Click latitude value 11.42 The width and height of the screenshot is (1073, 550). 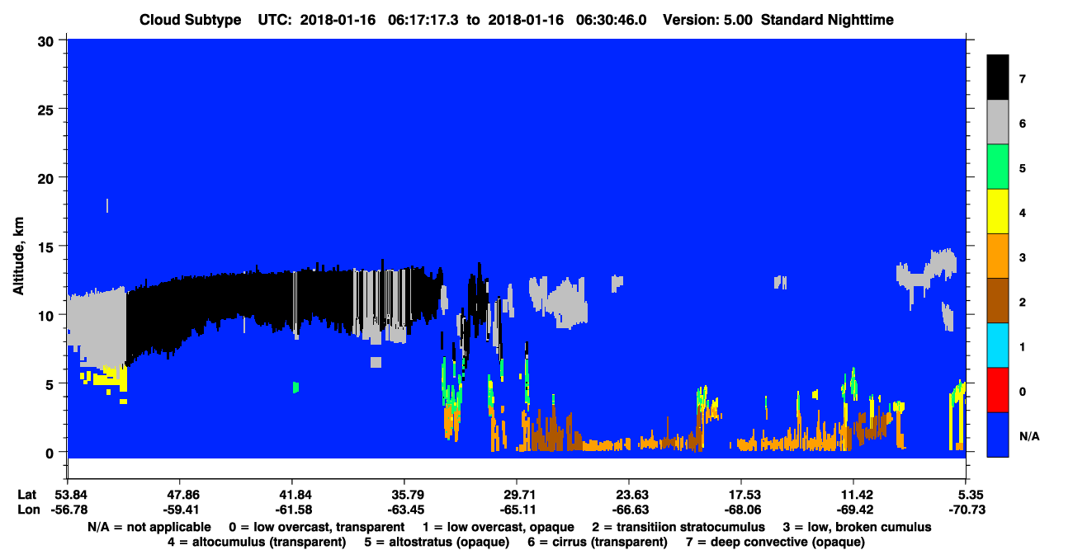pyautogui.click(x=853, y=495)
